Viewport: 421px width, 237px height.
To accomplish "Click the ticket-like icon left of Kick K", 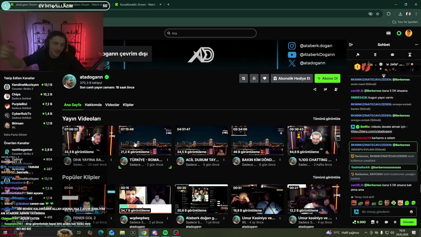I will point(388,33).
